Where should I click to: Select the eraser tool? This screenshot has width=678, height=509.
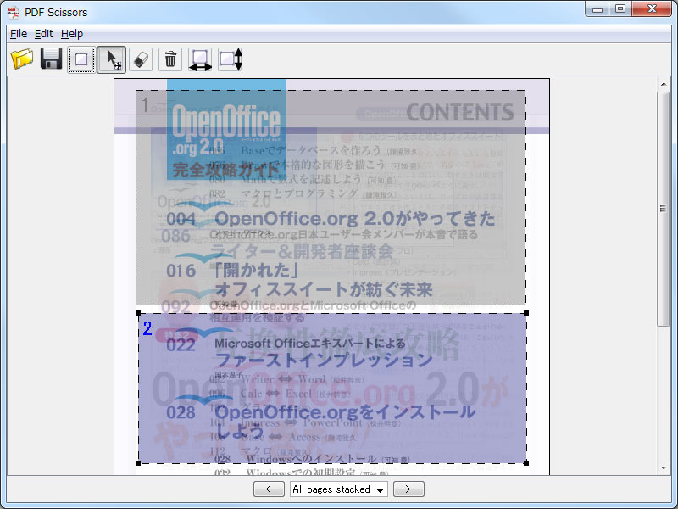(x=141, y=59)
